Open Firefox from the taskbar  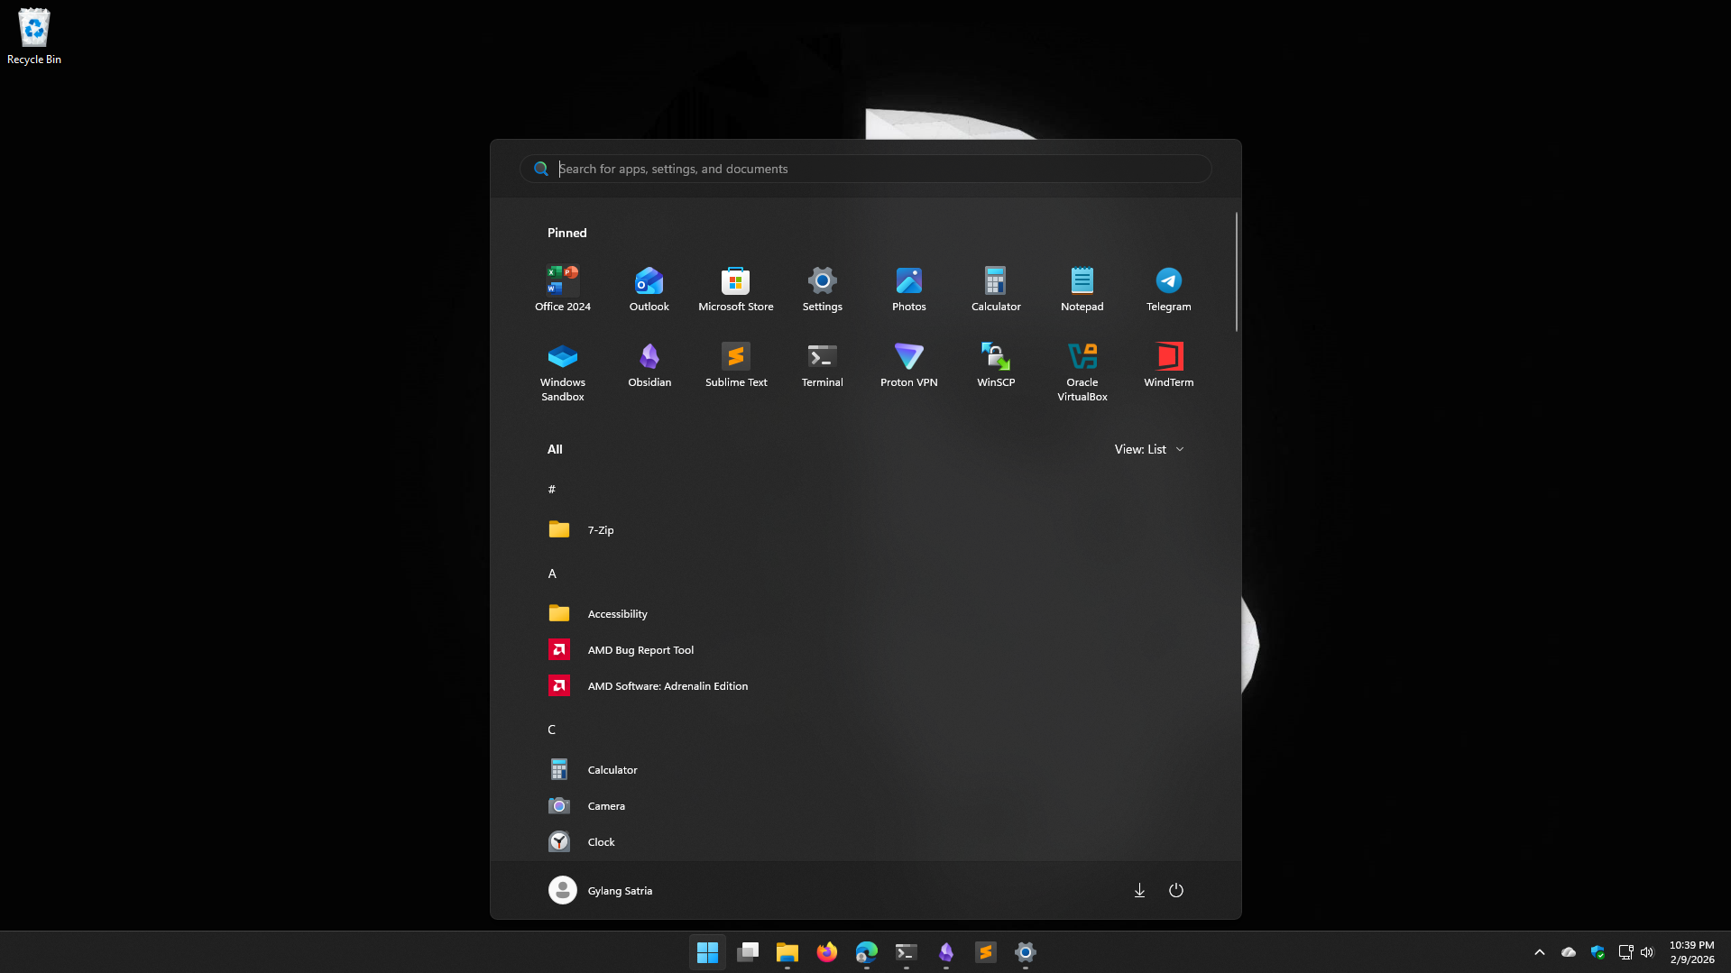click(x=826, y=952)
